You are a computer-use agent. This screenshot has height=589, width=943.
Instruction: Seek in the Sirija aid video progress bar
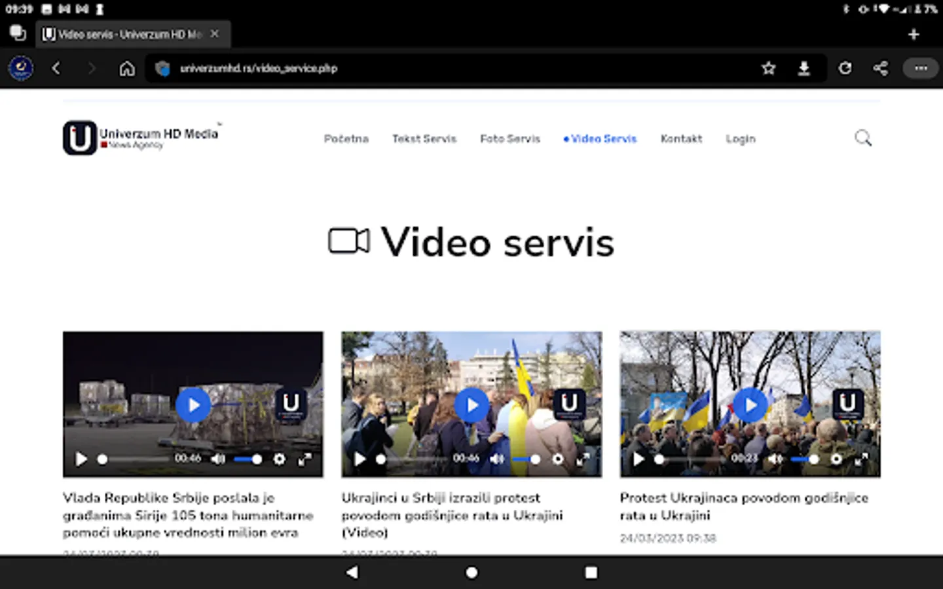click(x=133, y=459)
